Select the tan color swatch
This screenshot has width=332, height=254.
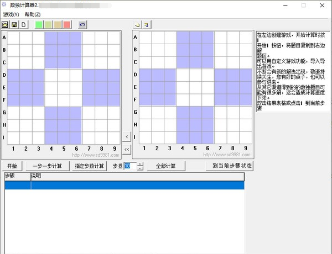pos(58,25)
